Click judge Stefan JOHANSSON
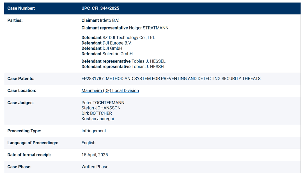303x176 pixels. (101, 108)
